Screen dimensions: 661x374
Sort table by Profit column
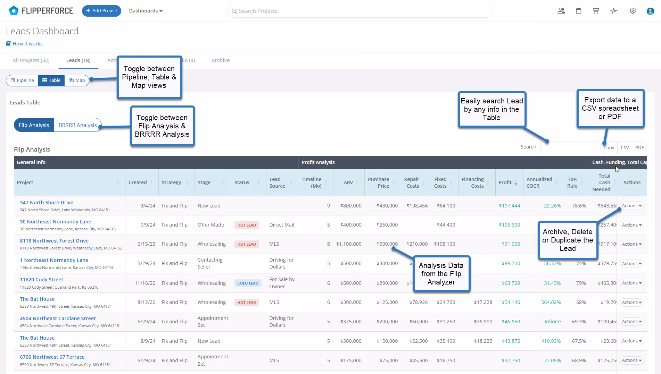coord(509,182)
